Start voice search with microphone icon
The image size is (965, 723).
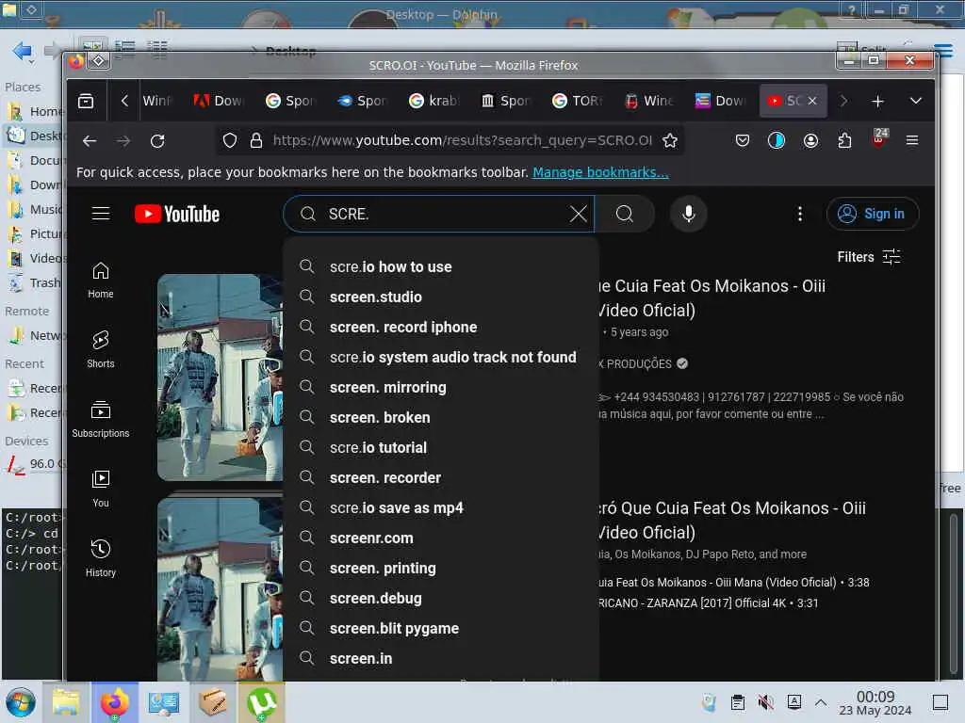pos(689,214)
